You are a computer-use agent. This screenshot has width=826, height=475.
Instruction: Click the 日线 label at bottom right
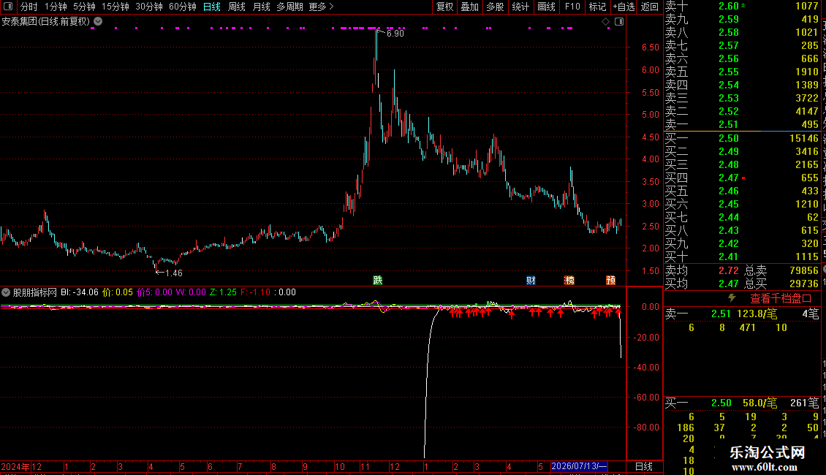(644, 466)
